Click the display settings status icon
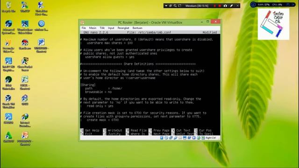Viewport: 299px width, 168px height. point(185,138)
